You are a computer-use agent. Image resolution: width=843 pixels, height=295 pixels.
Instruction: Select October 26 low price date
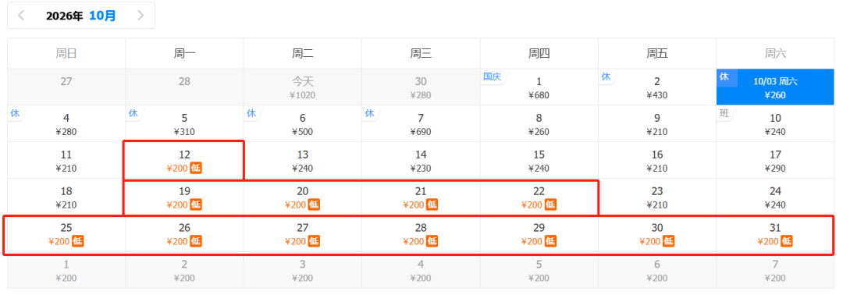pos(184,233)
